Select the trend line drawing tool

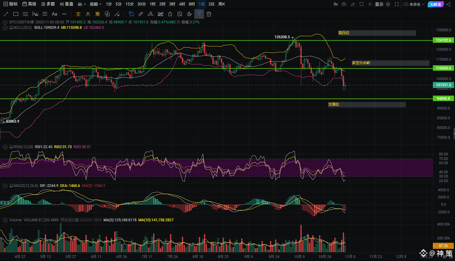point(6,14)
